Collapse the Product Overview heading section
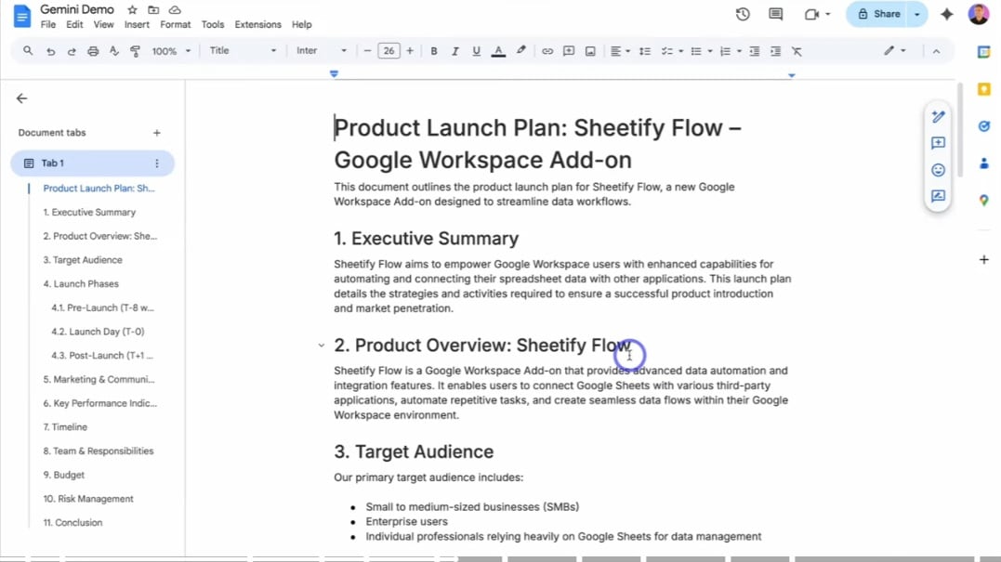Viewport: 1001px width, 562px height. [321, 346]
